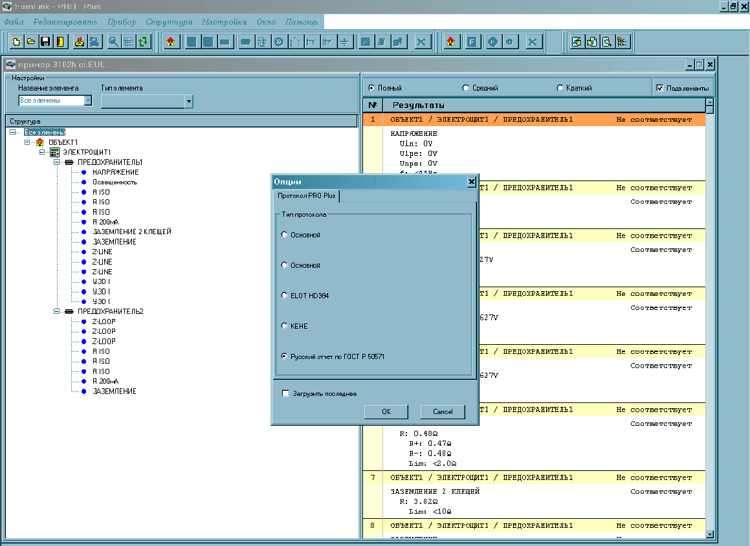Toggle Подэлементы checkbox
This screenshot has width=750, height=546.
(660, 88)
